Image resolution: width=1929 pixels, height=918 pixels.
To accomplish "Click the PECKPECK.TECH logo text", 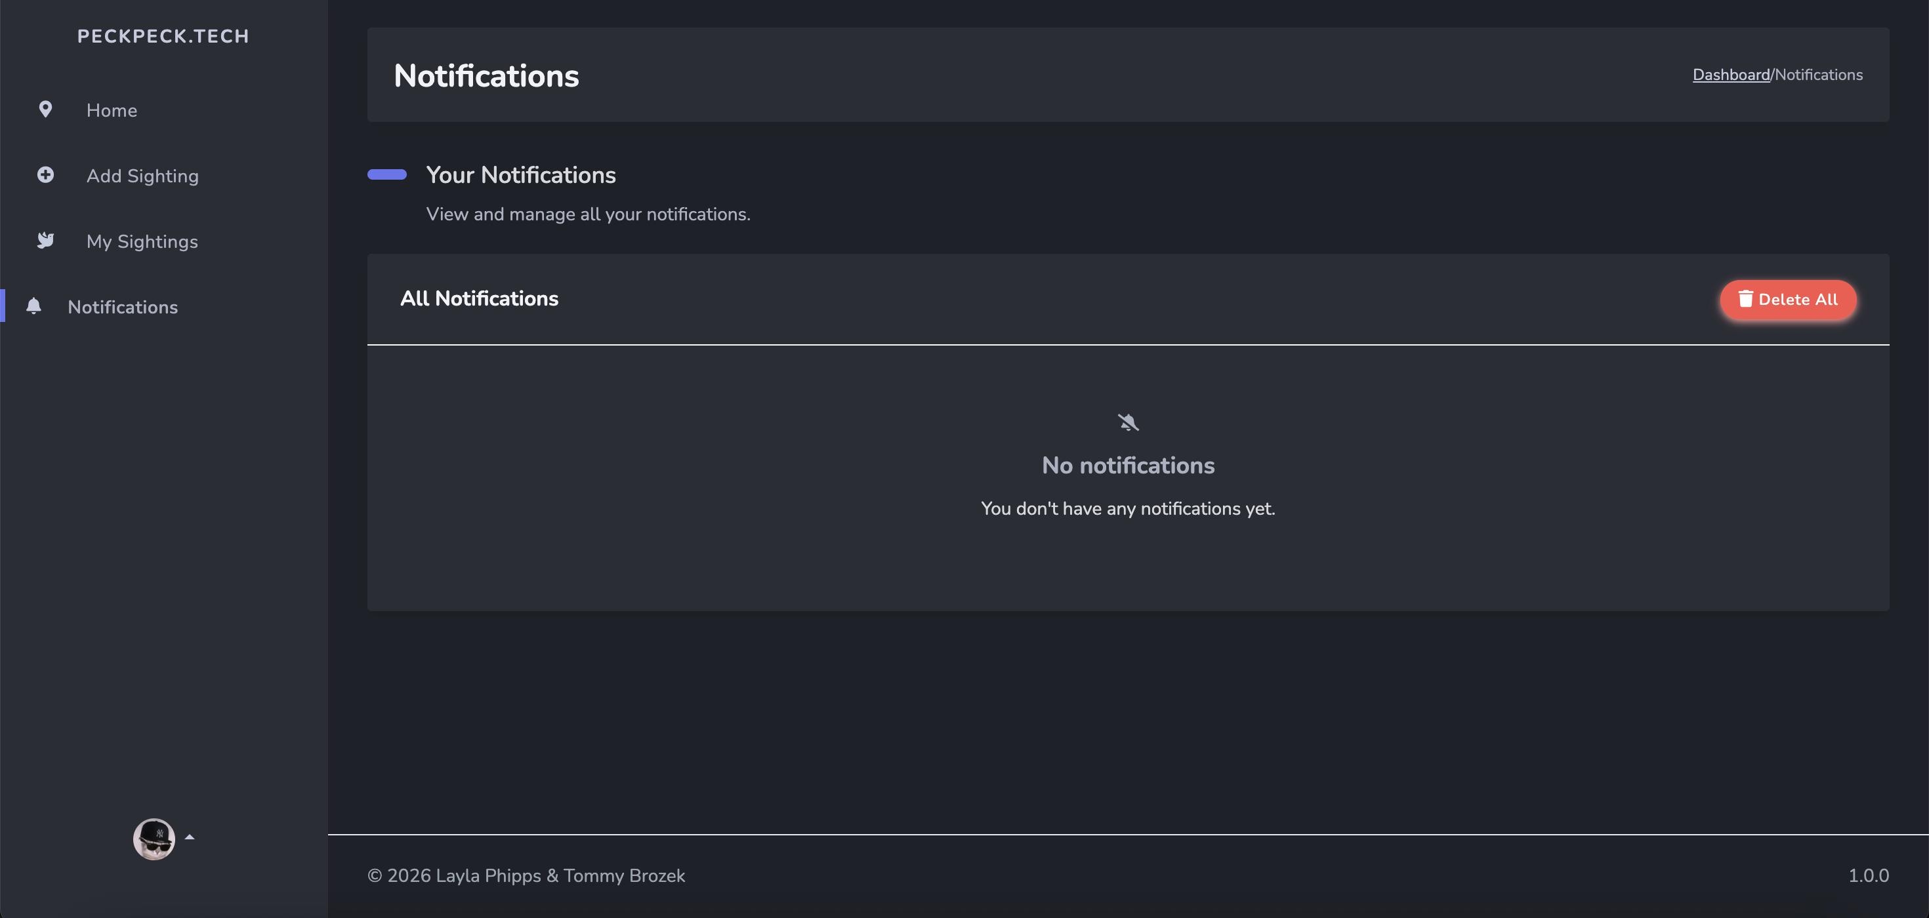I will [163, 36].
